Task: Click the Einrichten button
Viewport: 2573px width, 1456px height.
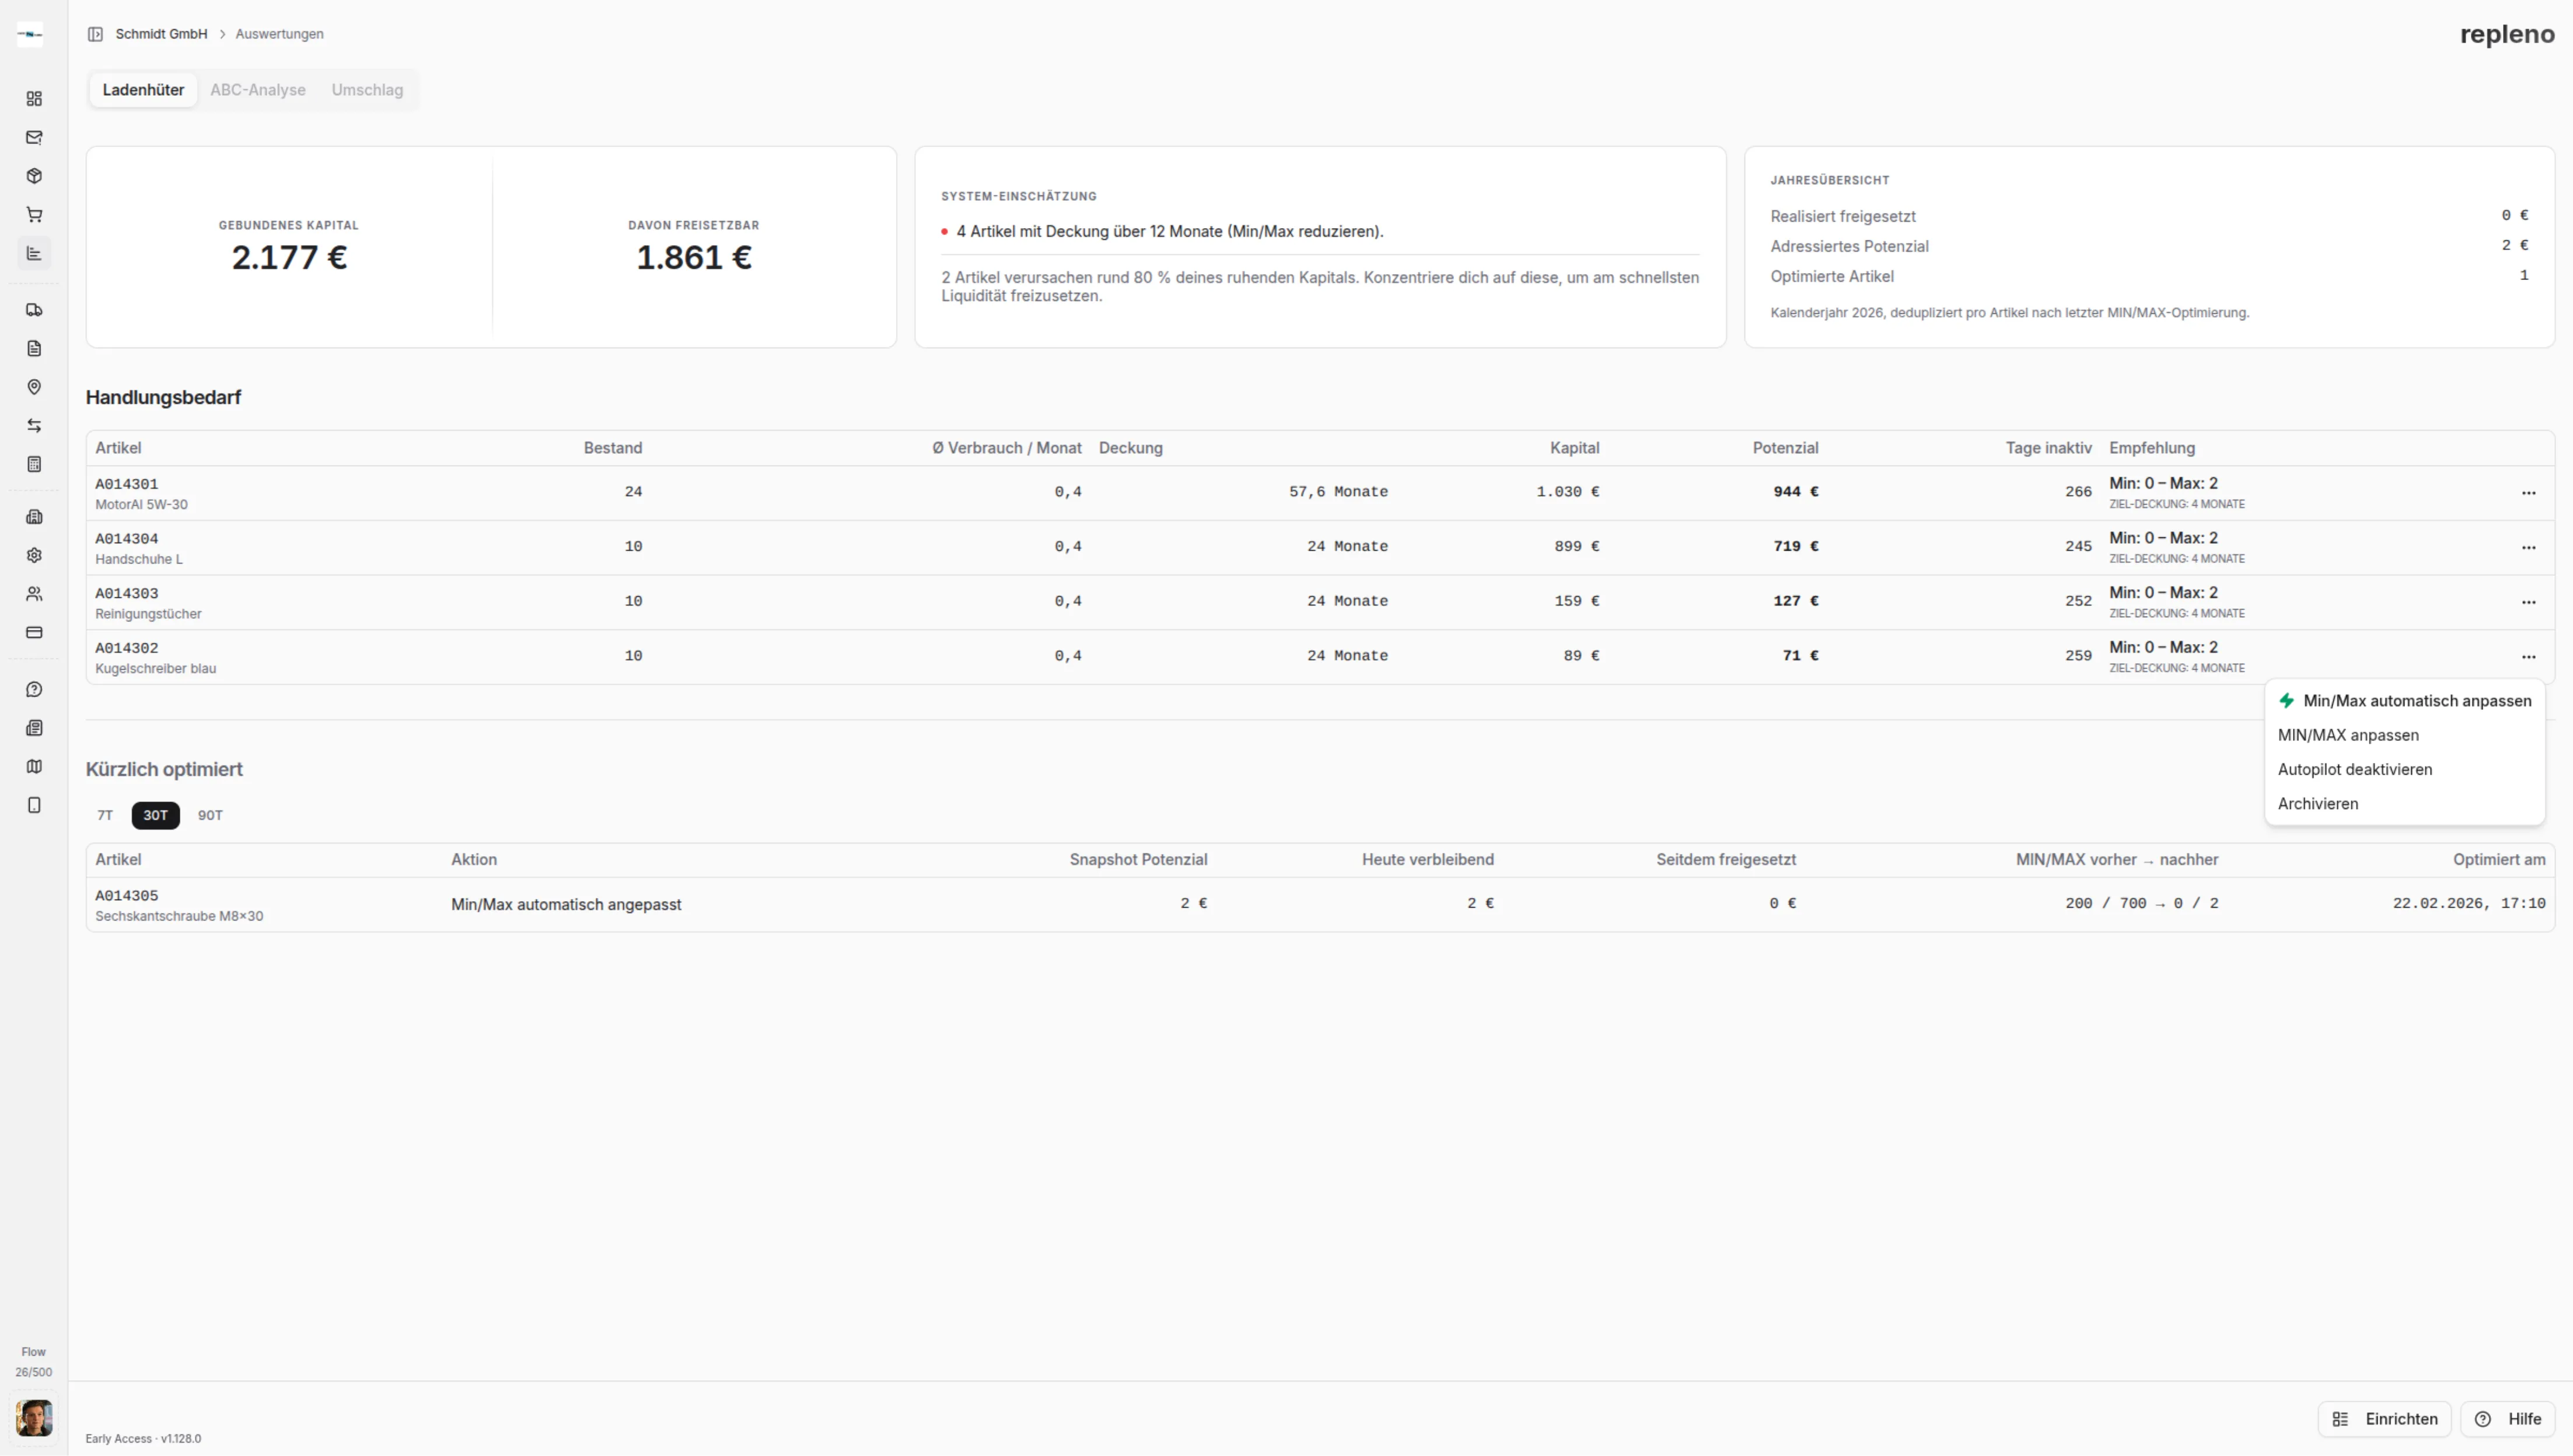Action: 2384,1419
